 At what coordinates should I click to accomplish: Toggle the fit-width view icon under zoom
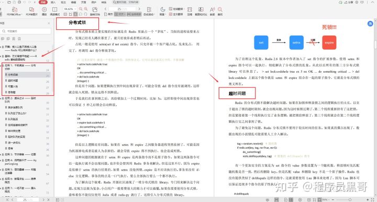(x=71, y=15)
